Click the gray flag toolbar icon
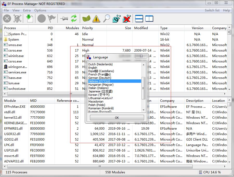The image size is (234, 177). pyautogui.click(x=52, y=18)
